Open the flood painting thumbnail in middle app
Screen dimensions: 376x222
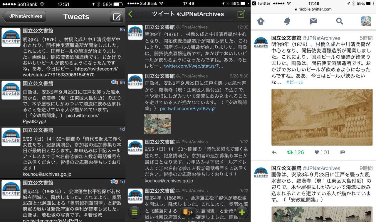click(157, 124)
